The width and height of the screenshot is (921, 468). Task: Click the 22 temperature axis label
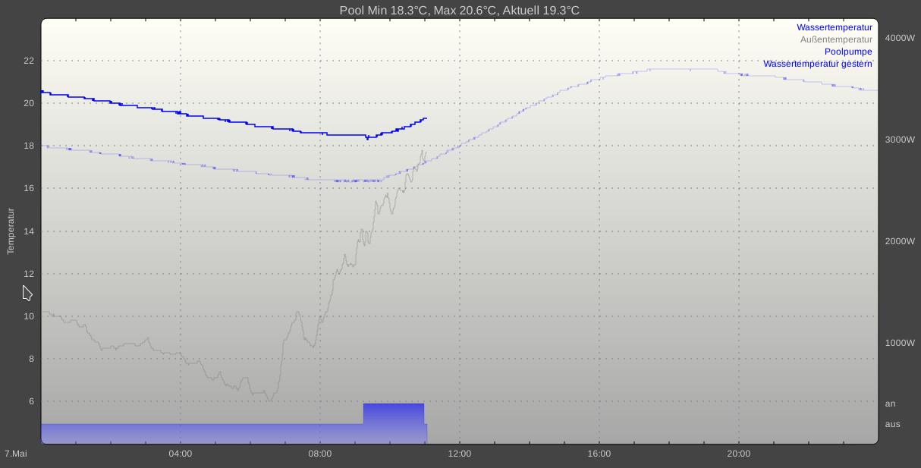point(30,61)
